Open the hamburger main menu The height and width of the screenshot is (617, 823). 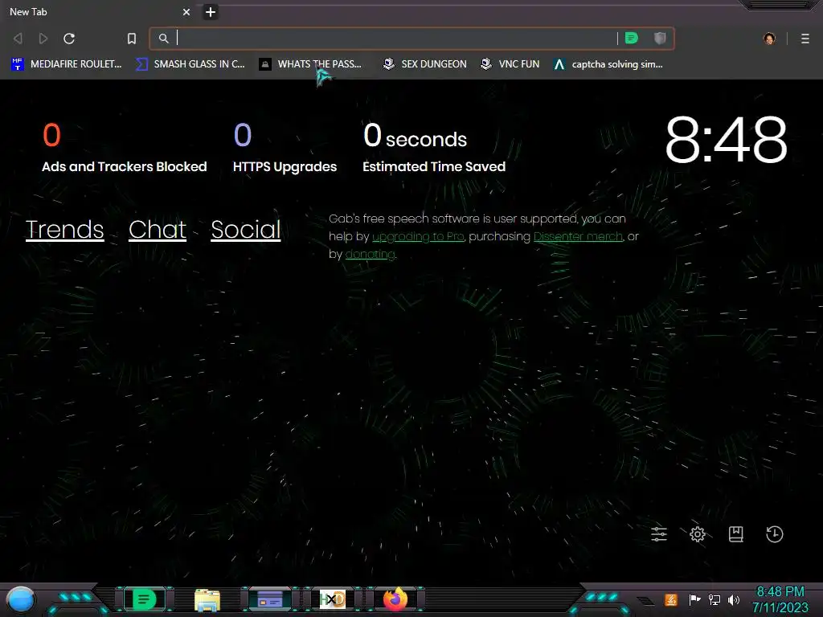(805, 39)
